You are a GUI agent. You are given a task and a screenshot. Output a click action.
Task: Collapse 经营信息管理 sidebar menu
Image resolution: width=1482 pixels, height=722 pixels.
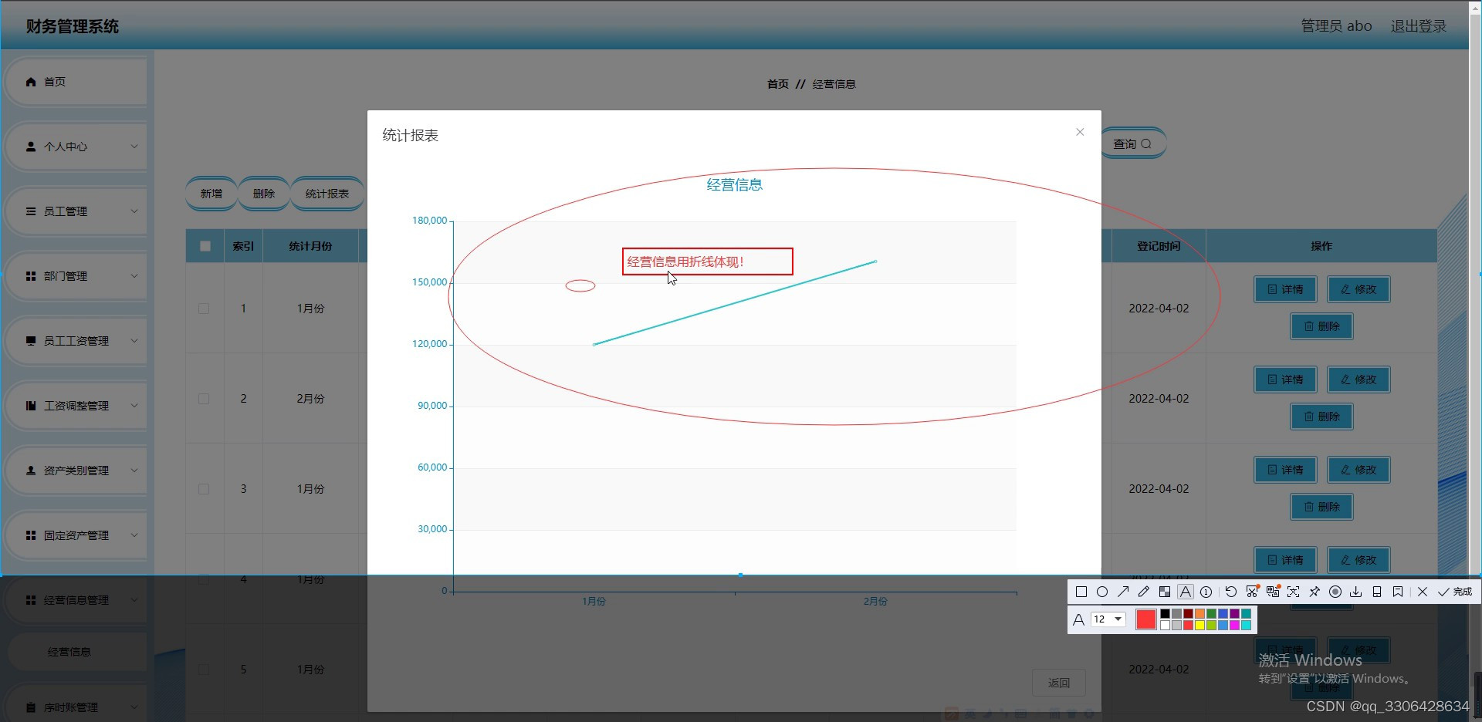point(76,600)
